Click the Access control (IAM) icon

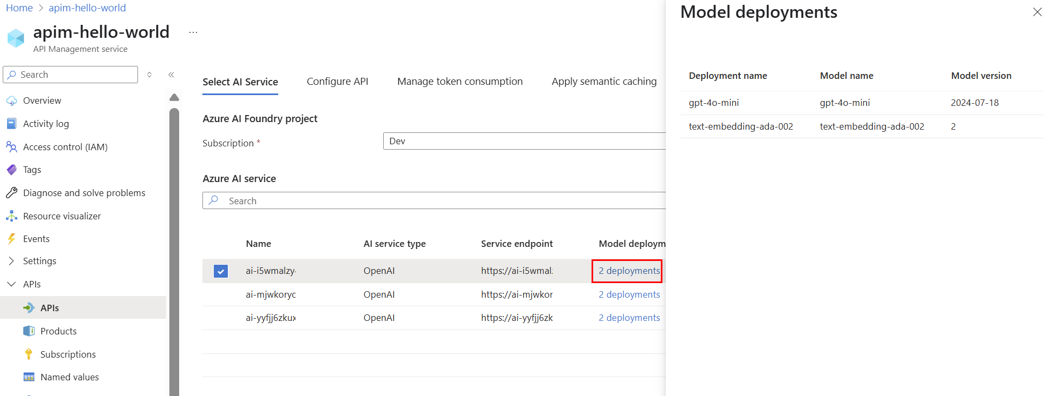point(11,147)
